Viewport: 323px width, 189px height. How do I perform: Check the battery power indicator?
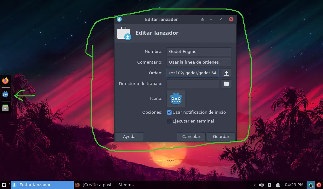(270, 185)
